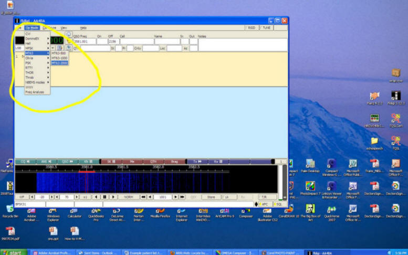Screen dimensions: 408x255
Task: Click the QSO macro button
Action: 68,162
